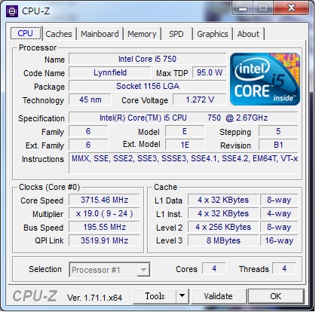Open the Tools dropdown arrow

[x=183, y=296]
